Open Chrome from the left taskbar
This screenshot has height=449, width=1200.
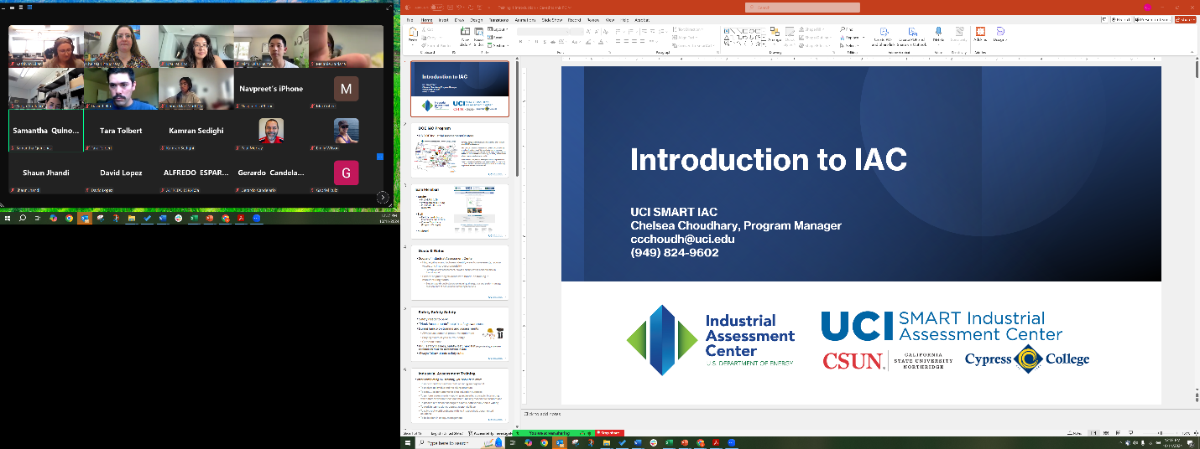68,218
